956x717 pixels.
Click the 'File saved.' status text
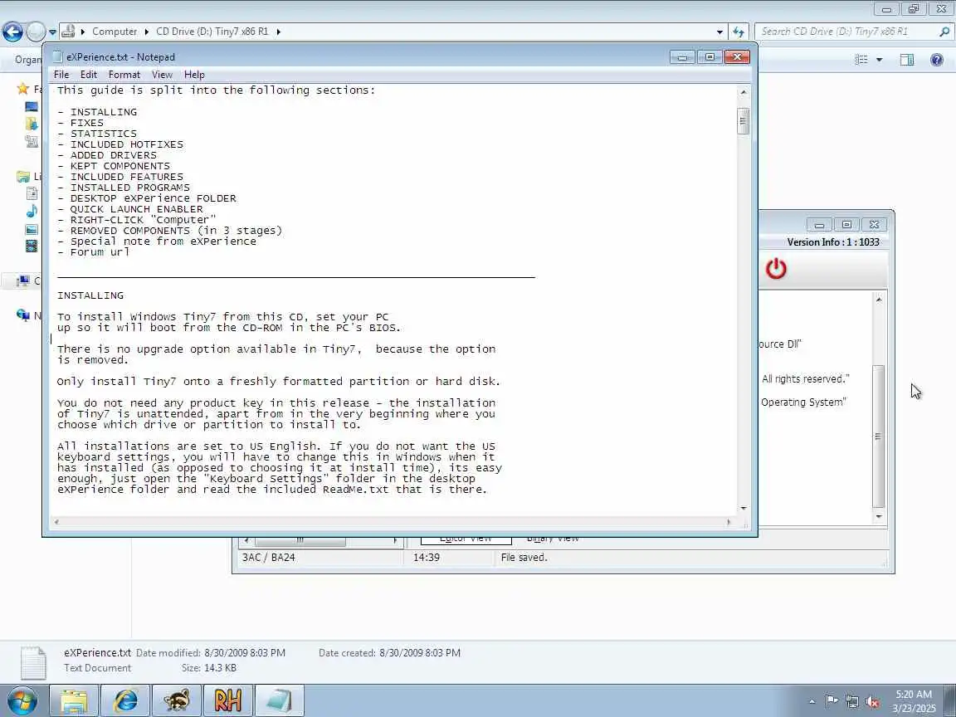pyautogui.click(x=524, y=558)
